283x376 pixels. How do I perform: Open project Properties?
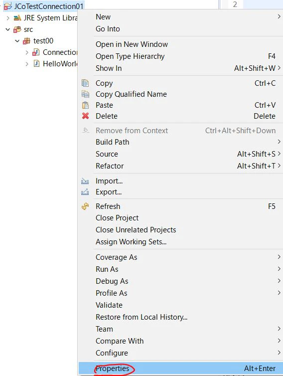[180, 369]
